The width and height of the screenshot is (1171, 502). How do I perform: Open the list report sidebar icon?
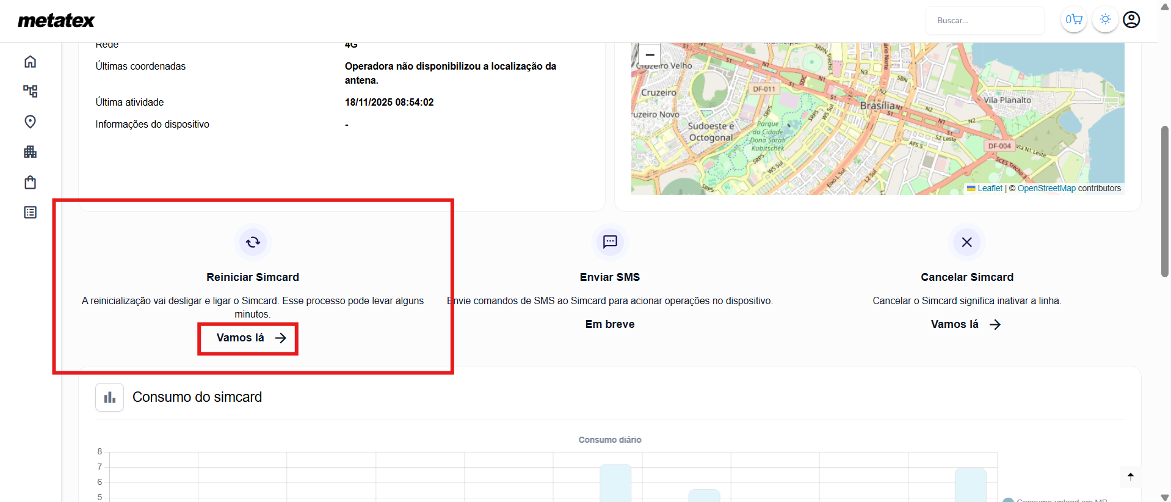click(x=30, y=213)
